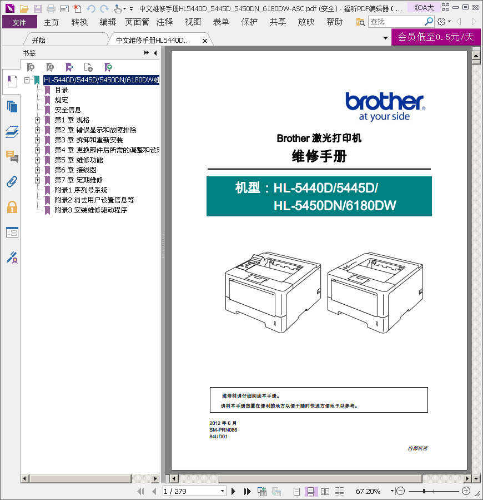Screen dimensions: 483x500
Task: Expand 第2 章 错误显示和故障排除 bookmark
Action: (37, 130)
